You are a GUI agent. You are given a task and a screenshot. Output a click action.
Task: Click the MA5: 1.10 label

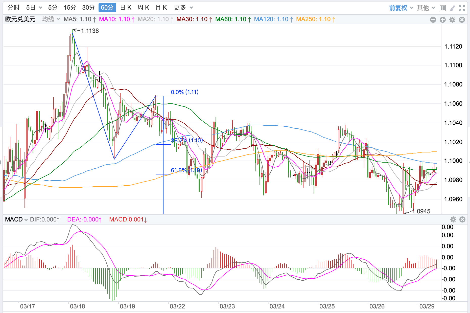80,19
